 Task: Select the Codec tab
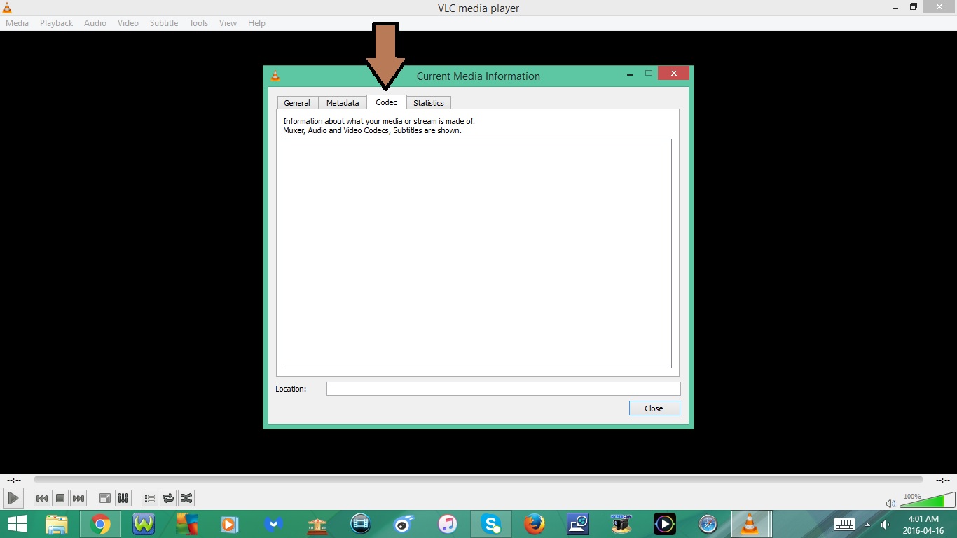pyautogui.click(x=386, y=102)
